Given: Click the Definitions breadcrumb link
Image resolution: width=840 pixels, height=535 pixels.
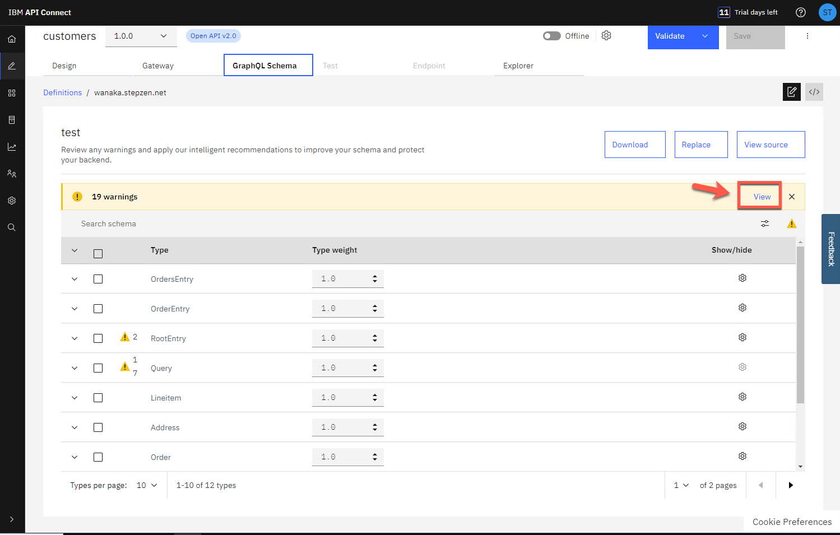Looking at the screenshot, I should coord(62,92).
